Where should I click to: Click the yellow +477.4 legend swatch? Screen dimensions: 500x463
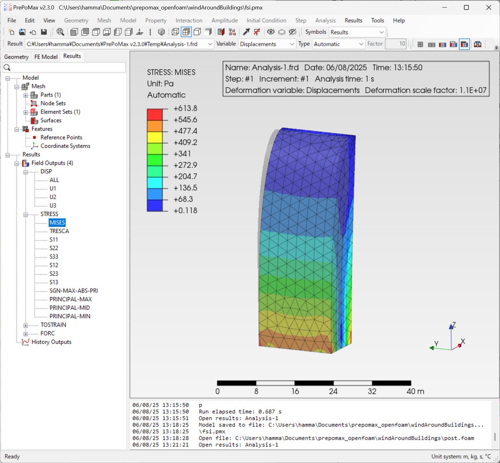155,137
